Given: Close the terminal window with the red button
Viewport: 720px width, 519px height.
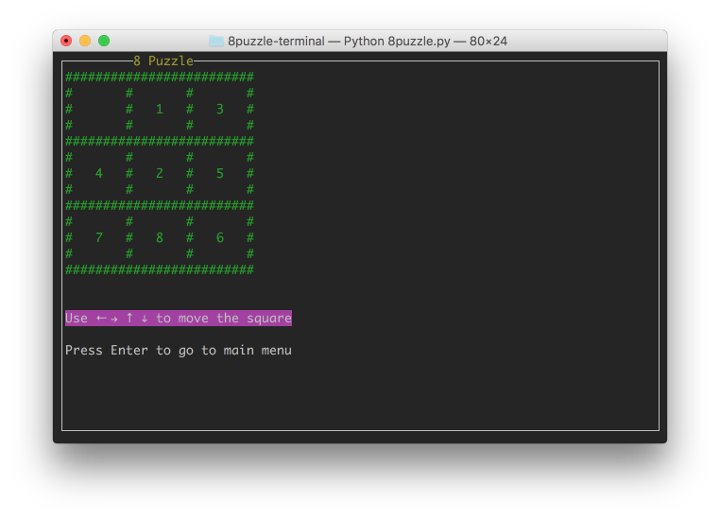Looking at the screenshot, I should click(66, 41).
